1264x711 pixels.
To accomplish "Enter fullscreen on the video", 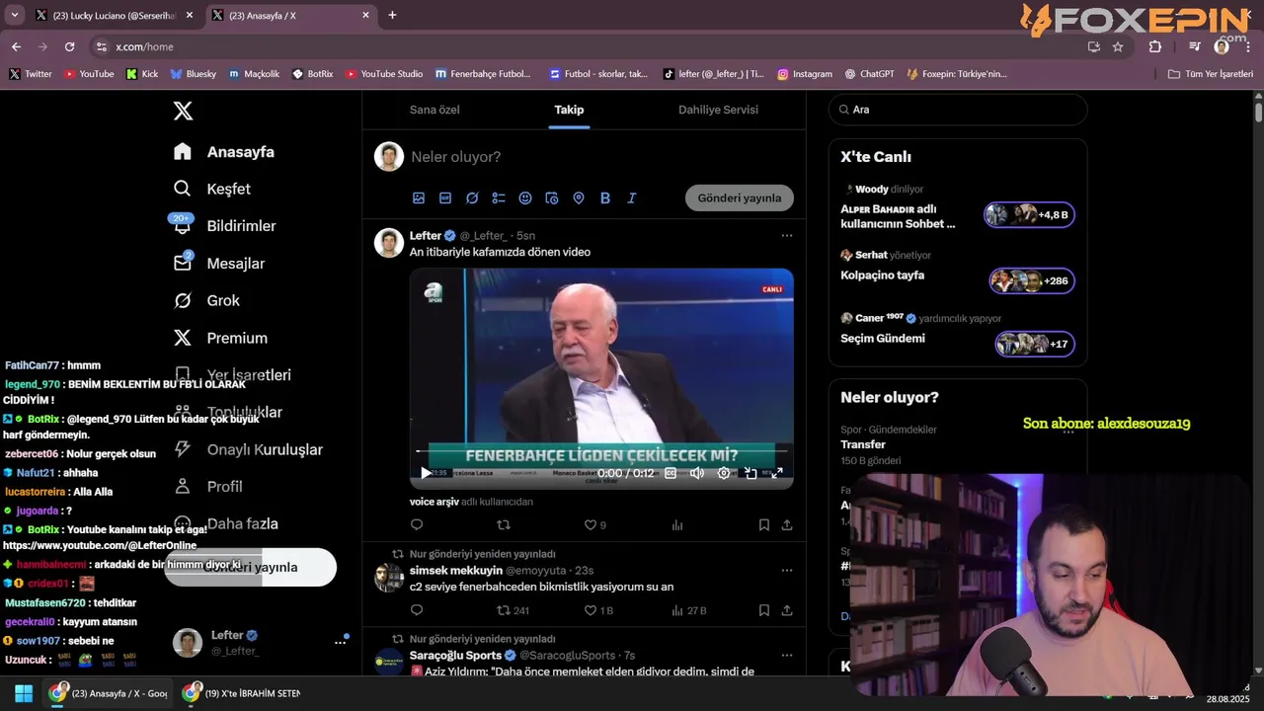I will point(777,473).
